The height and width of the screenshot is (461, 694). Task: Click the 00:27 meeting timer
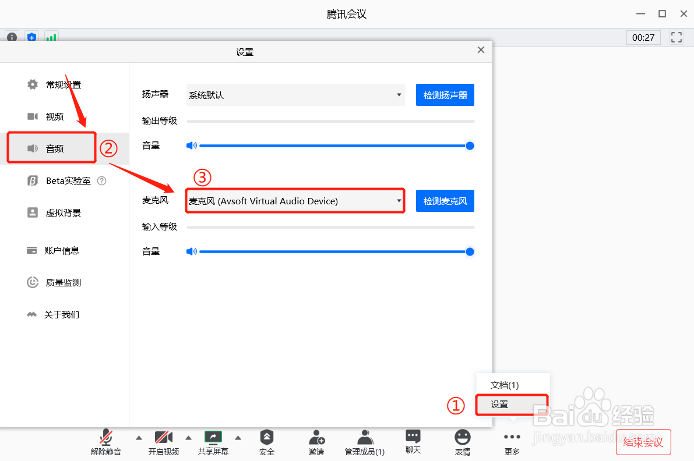[643, 38]
